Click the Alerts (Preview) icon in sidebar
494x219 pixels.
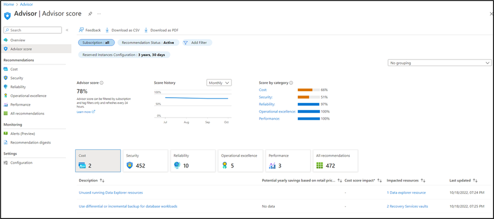coord(6,134)
